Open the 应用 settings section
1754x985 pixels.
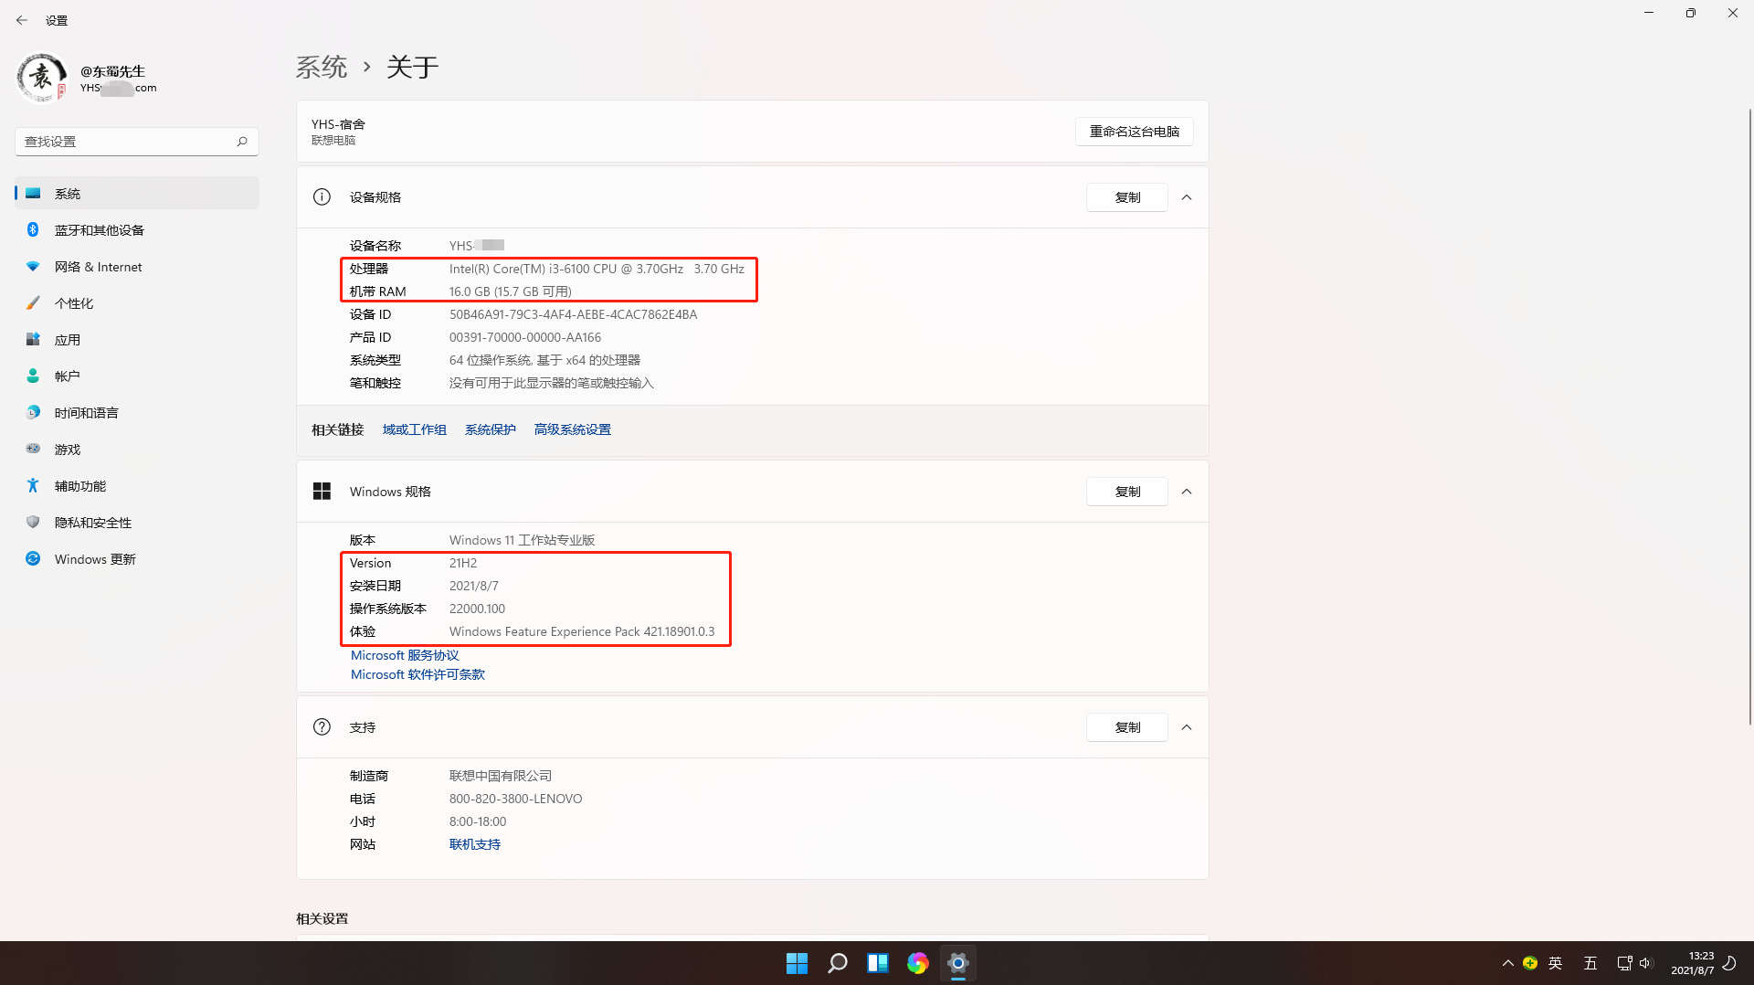tap(69, 339)
